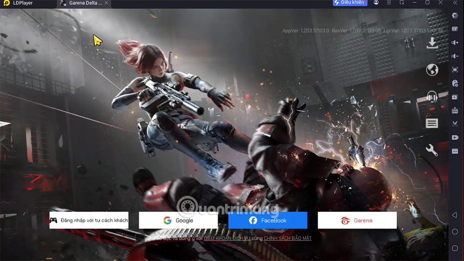Viewport: 464px width, 261px height.
Task: Click the ResVer version text
Action: 356,31
